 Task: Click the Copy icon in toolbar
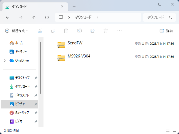pyautogui.click(x=53, y=31)
